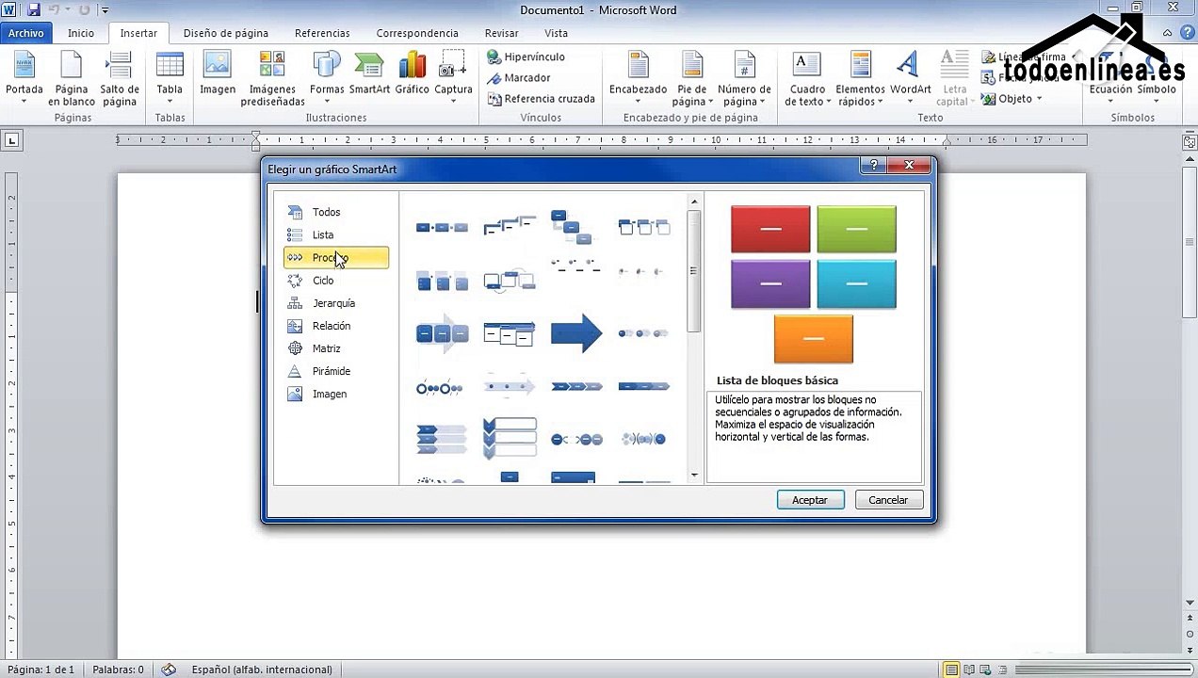This screenshot has width=1198, height=678.
Task: Click the Español language status bar entry
Action: 262,670
